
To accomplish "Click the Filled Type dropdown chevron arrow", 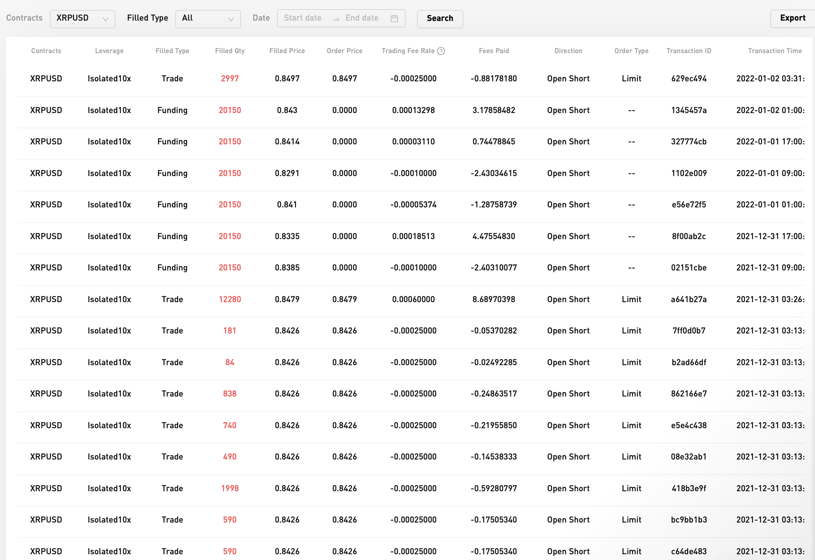I will (x=231, y=19).
